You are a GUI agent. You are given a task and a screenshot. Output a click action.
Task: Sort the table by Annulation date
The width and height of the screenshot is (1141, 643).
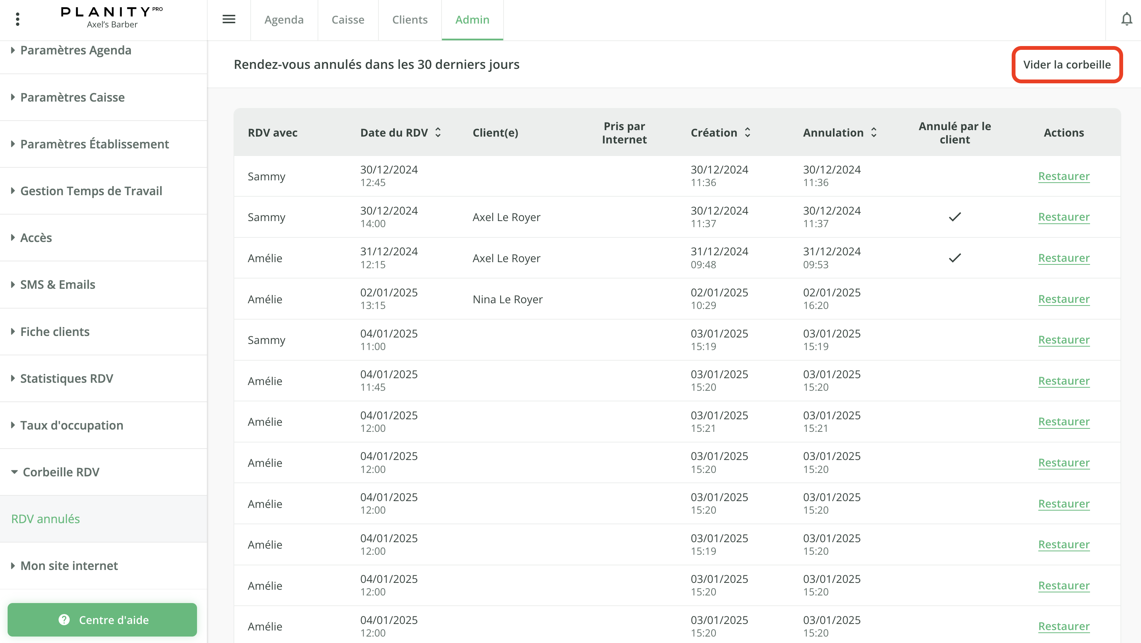tap(874, 132)
